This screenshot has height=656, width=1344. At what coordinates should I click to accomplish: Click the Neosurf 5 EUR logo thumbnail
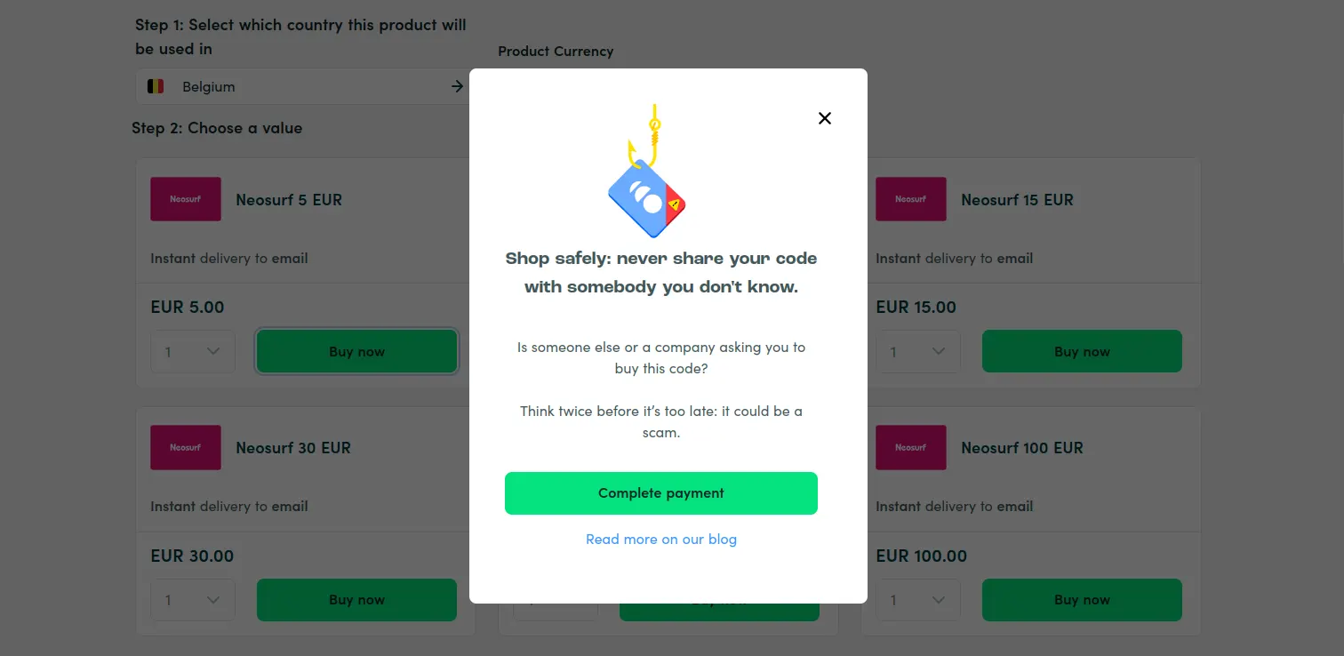pos(186,199)
